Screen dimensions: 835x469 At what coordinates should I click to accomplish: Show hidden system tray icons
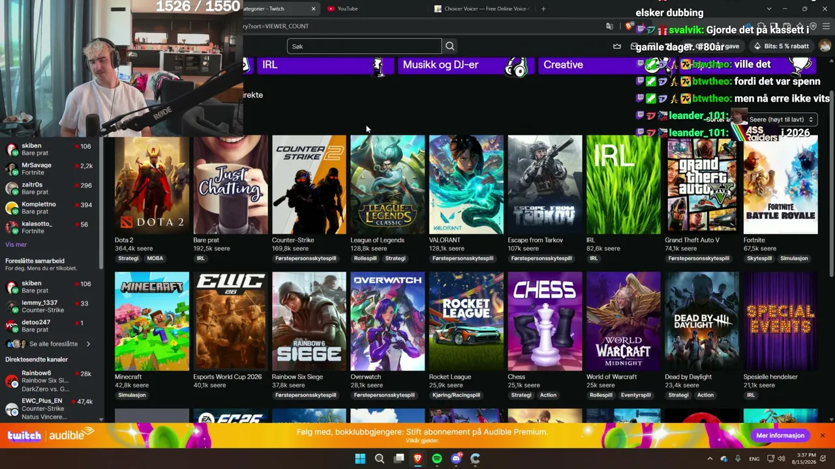pyautogui.click(x=710, y=459)
